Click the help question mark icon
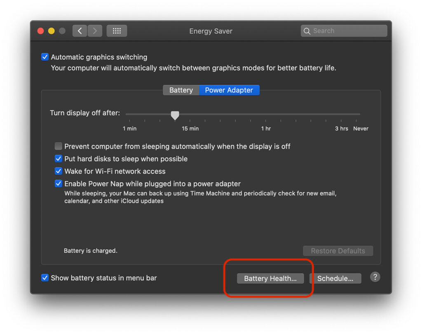This screenshot has width=422, height=334. 375,277
